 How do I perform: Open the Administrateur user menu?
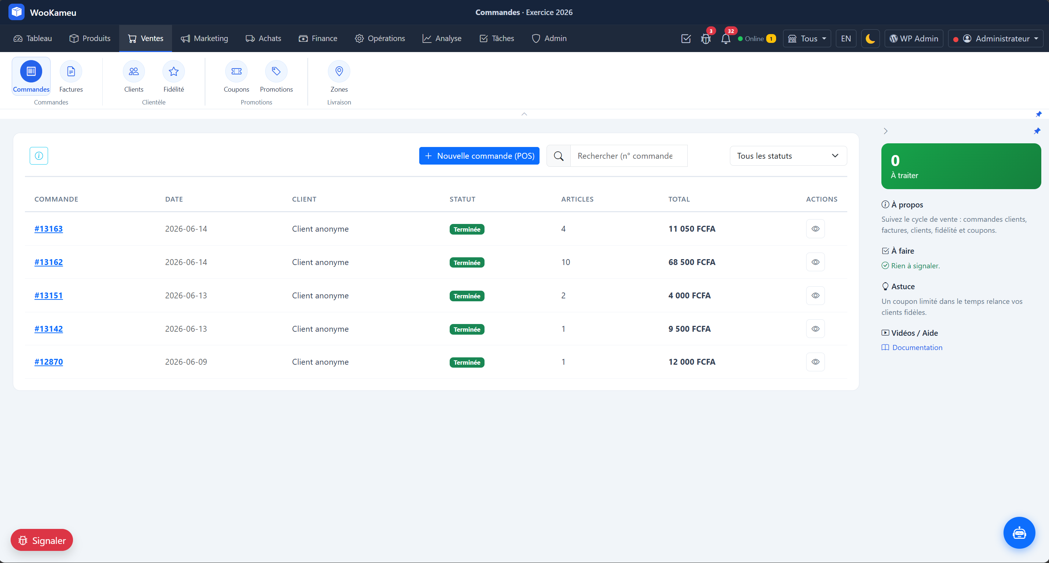pyautogui.click(x=995, y=39)
